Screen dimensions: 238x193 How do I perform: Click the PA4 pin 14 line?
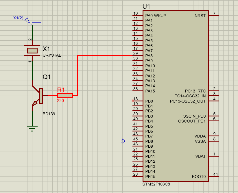tap(138, 36)
